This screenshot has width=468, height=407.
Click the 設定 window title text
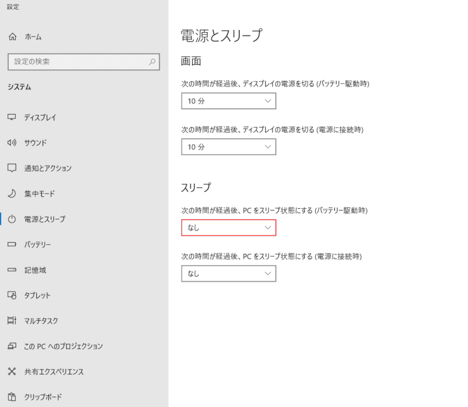pyautogui.click(x=13, y=7)
